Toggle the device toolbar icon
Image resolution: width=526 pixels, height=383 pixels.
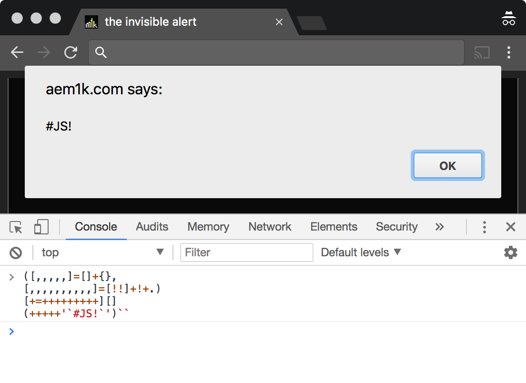(41, 227)
